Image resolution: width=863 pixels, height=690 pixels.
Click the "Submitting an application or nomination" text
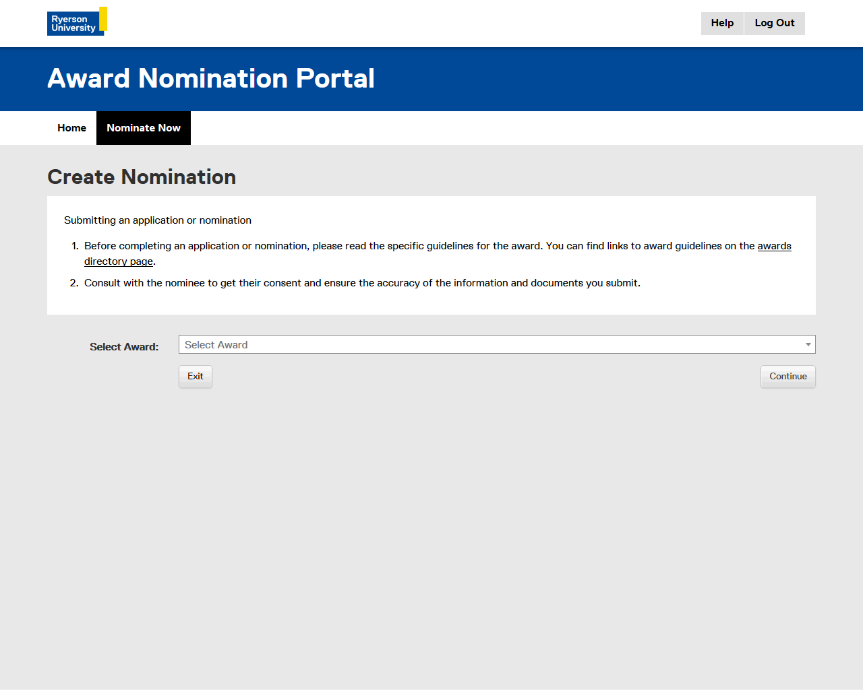coord(158,220)
